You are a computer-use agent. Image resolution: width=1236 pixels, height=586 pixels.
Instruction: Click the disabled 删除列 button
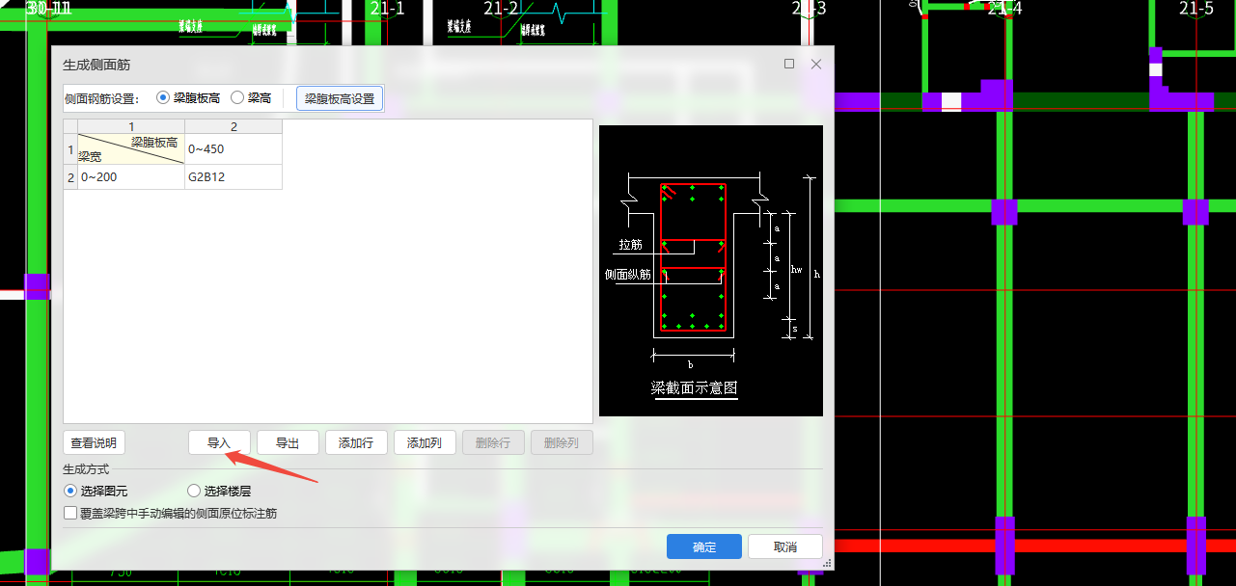click(x=562, y=442)
